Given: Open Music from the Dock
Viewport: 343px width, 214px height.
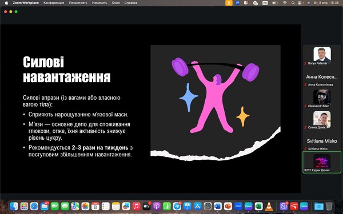Looking at the screenshot, I should [x=136, y=206].
